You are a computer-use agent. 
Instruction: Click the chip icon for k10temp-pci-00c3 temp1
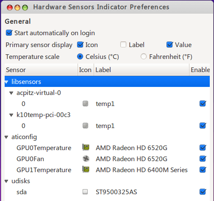85,126
